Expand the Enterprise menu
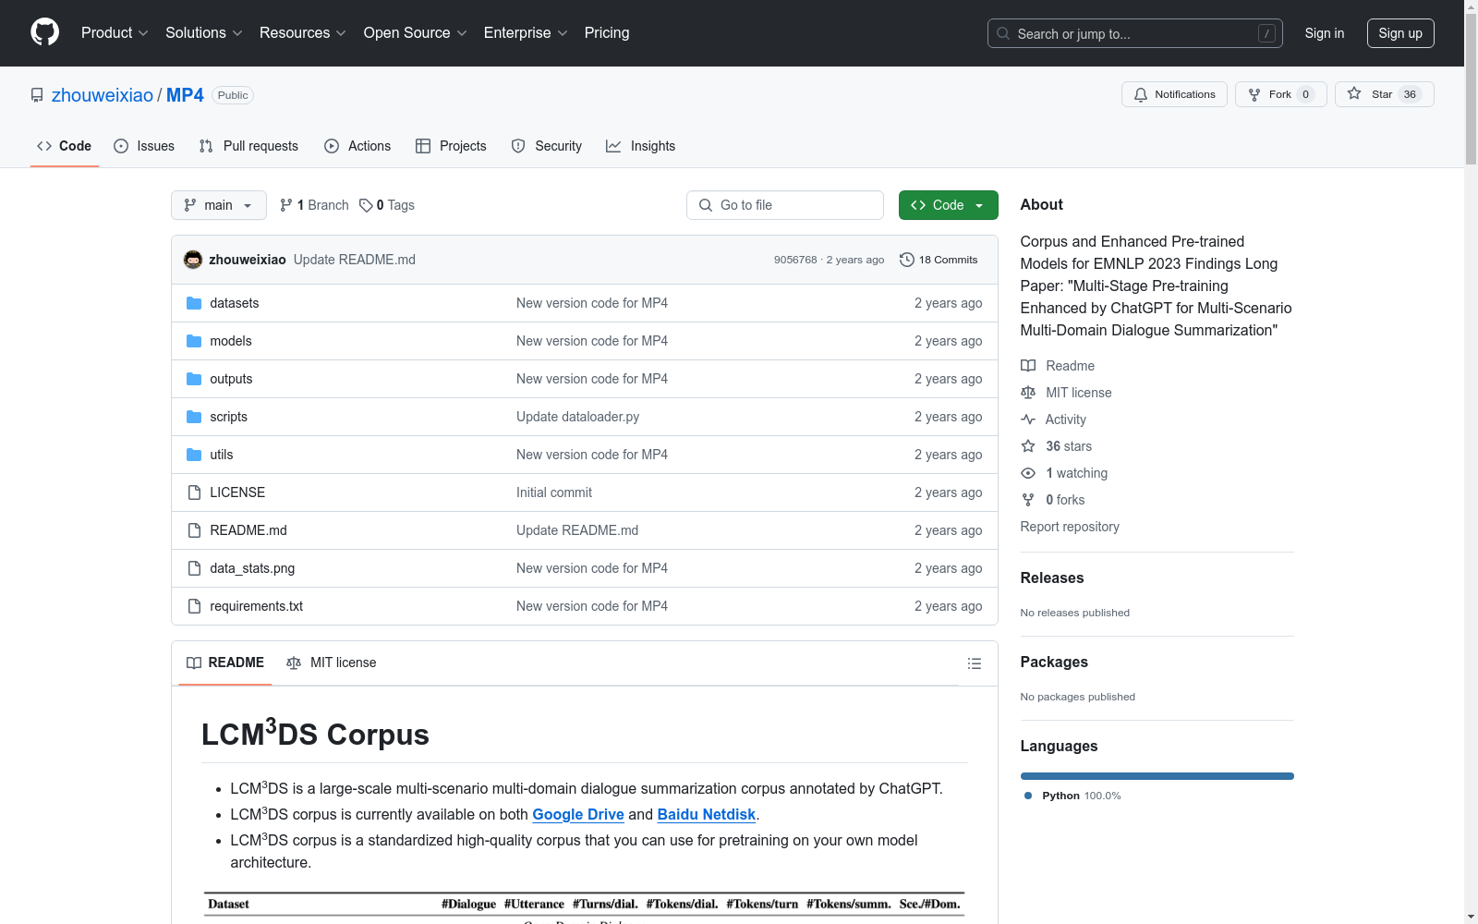Image resolution: width=1478 pixels, height=924 pixels. [x=526, y=32]
